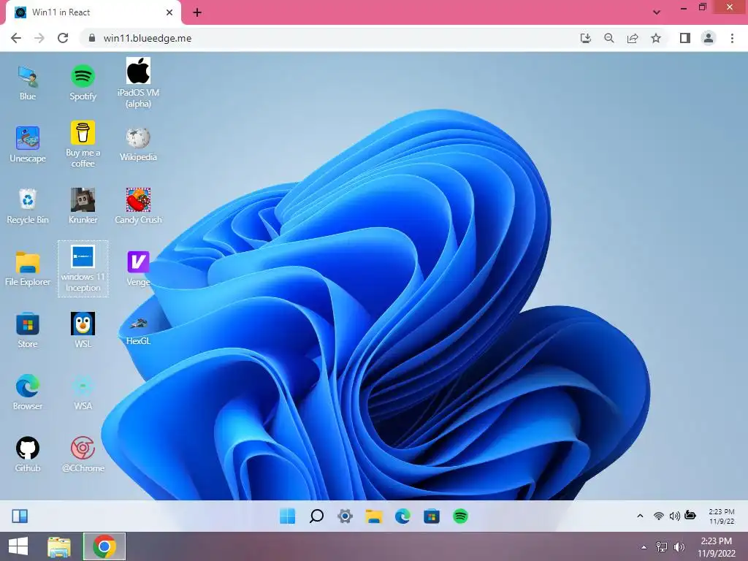
Task: Click Chrome in host taskbar
Action: [104, 546]
